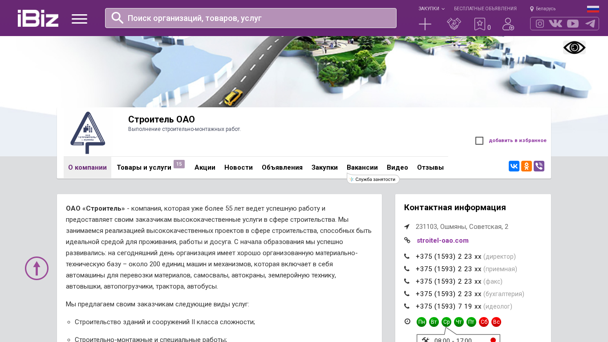Reveal the бухгалтерия phone number
Viewport: 608px width, 342px height.
449,294
